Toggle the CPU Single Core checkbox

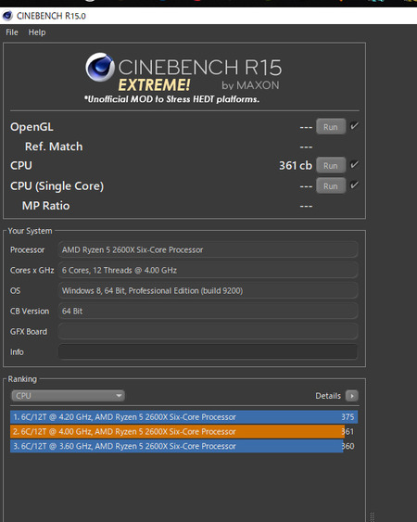tap(354, 185)
